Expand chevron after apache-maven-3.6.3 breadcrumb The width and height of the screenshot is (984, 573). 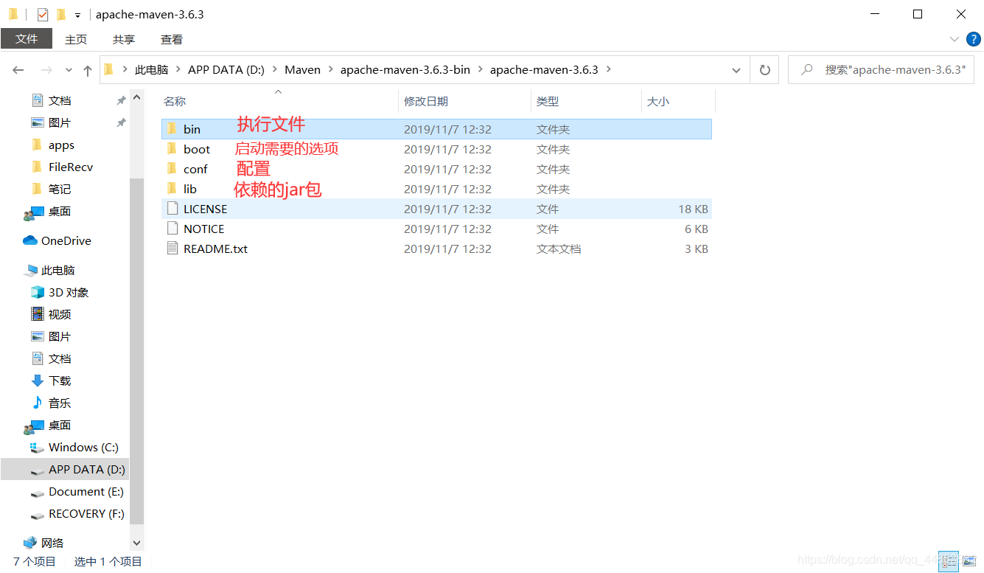tap(608, 69)
